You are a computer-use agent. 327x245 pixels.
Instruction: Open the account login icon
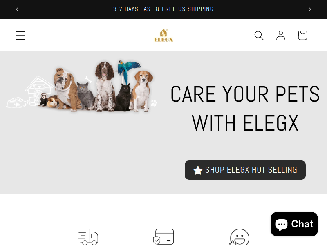click(x=281, y=36)
